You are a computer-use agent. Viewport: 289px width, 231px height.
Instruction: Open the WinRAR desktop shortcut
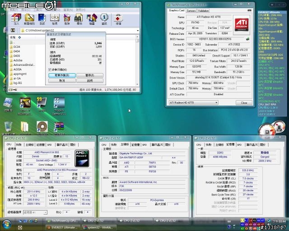pos(59,129)
